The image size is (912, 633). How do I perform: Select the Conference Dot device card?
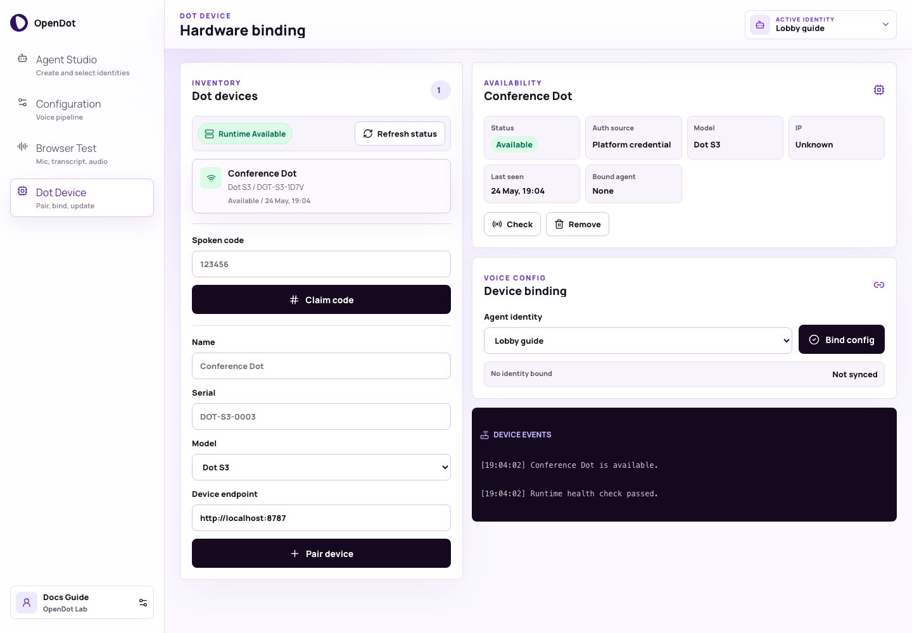[321, 186]
